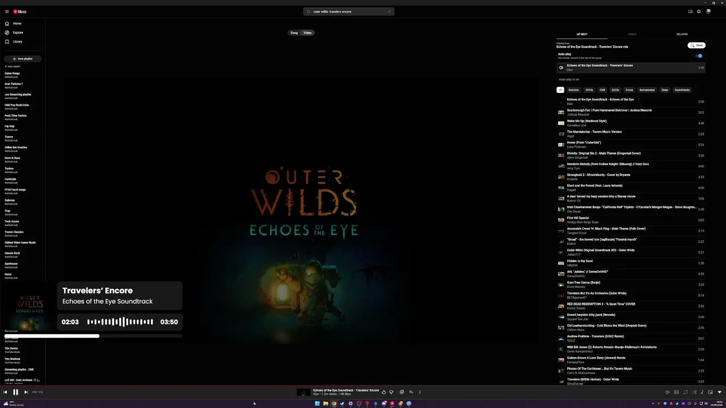The width and height of the screenshot is (726, 408).
Task: Open more actions menu in player bar
Action: 420,392
